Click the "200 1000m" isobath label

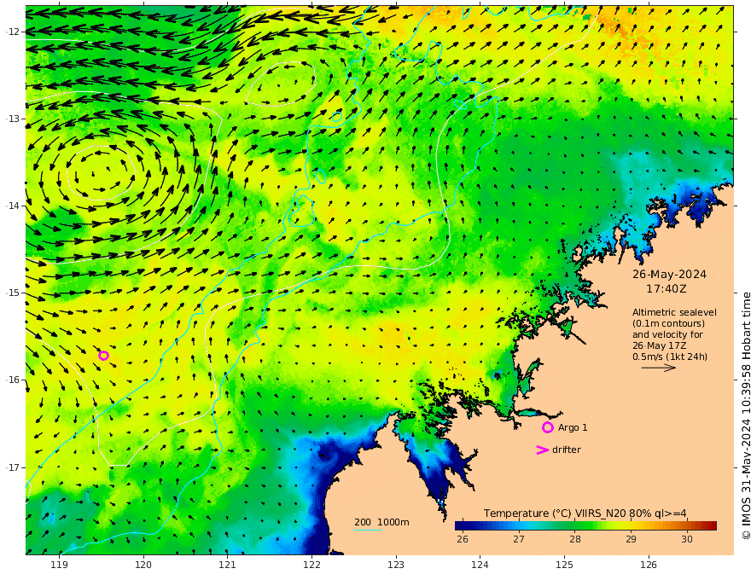pyautogui.click(x=381, y=522)
